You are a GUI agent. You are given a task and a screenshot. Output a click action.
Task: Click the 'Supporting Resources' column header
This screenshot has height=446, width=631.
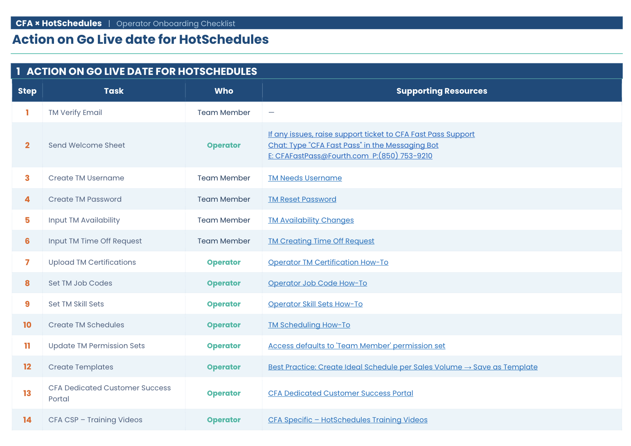(442, 91)
